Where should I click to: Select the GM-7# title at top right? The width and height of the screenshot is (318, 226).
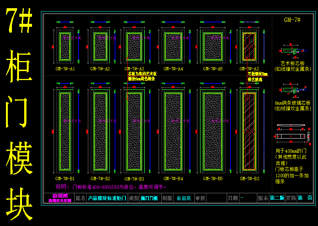pos(292,20)
